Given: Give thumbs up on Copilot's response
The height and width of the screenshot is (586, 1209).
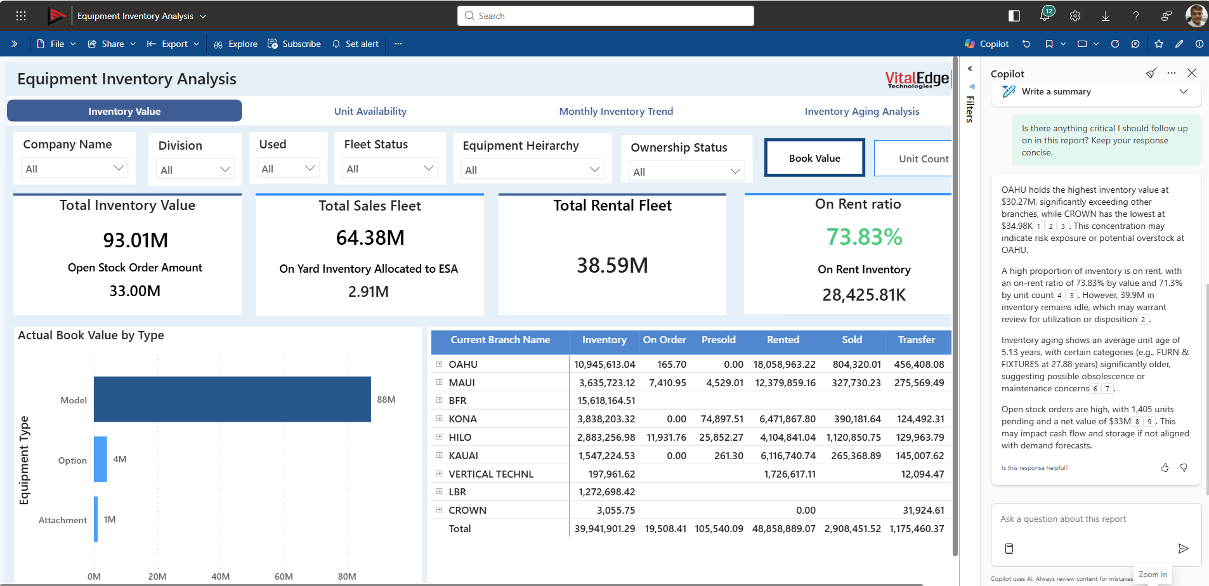Looking at the screenshot, I should coord(1165,467).
